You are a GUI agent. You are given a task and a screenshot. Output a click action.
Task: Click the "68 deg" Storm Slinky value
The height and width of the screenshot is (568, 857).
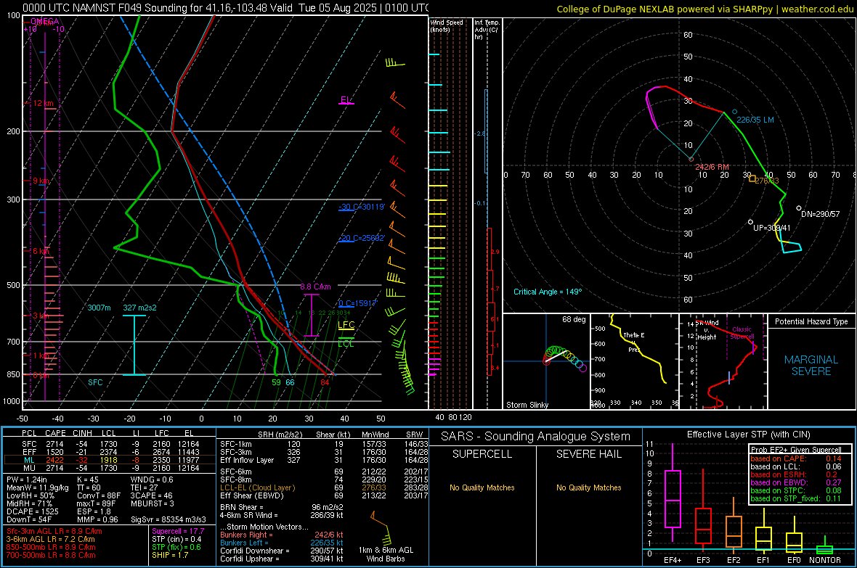(x=574, y=319)
